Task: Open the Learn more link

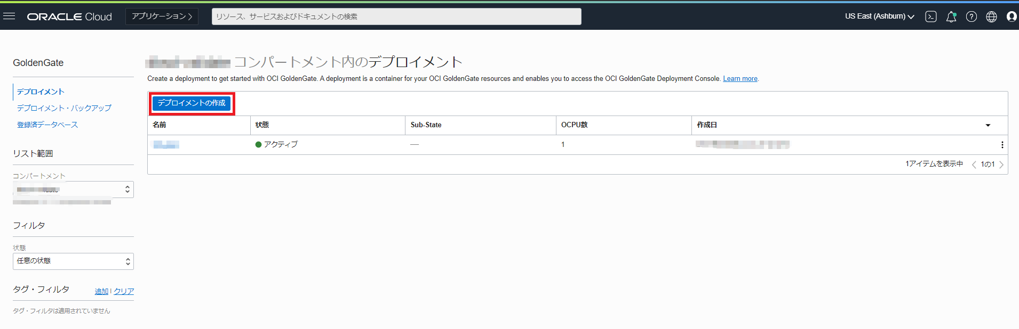Action: pos(740,79)
